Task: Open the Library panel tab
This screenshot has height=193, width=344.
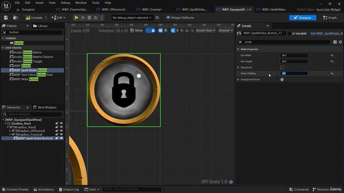Action: coord(40,26)
